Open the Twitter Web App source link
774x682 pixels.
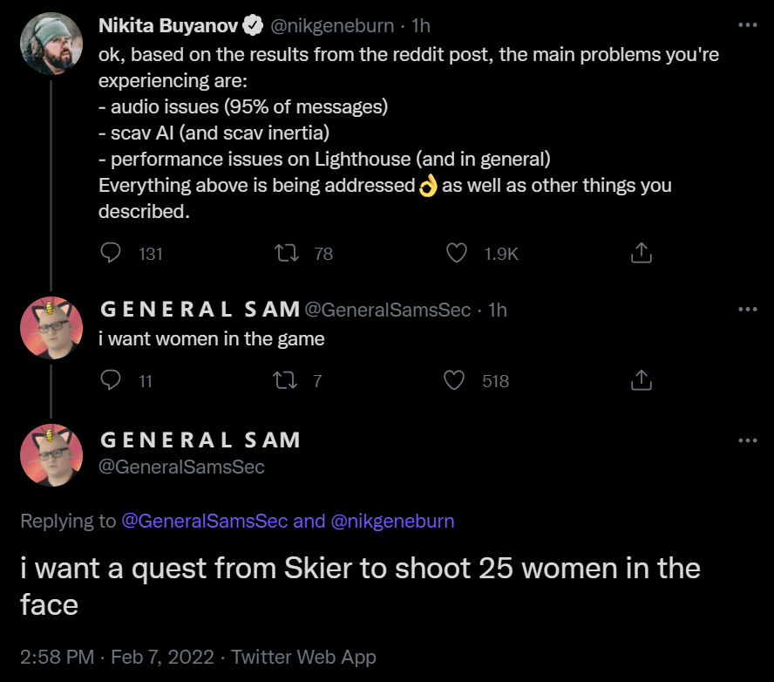(x=303, y=657)
